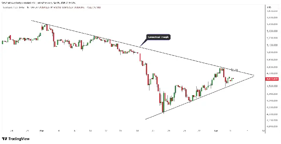Click the chart attribution header text
Screen dimensions: 281x144
(x=39, y=3)
